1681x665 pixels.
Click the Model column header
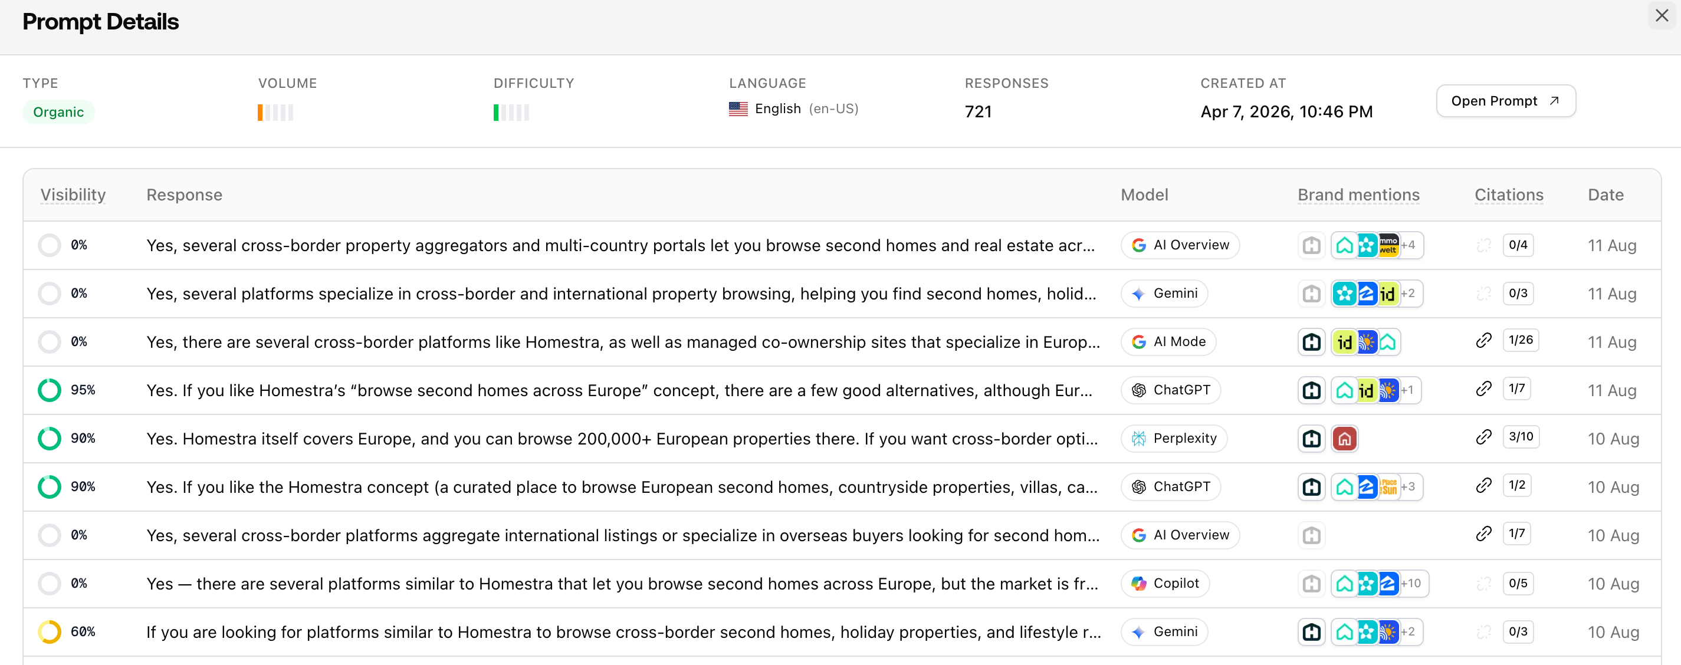(x=1145, y=195)
